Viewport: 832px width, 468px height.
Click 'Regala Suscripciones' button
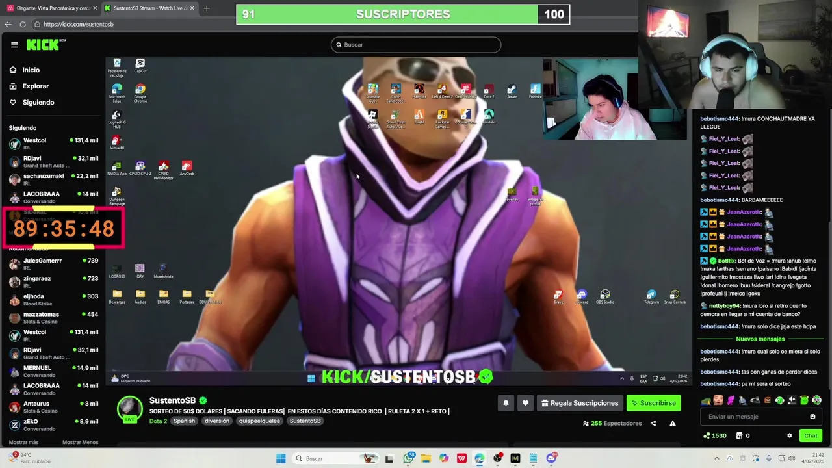(580, 403)
